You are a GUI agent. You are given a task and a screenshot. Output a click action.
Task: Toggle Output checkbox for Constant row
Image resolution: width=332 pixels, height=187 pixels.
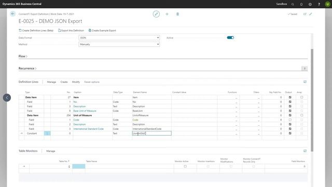point(290,133)
